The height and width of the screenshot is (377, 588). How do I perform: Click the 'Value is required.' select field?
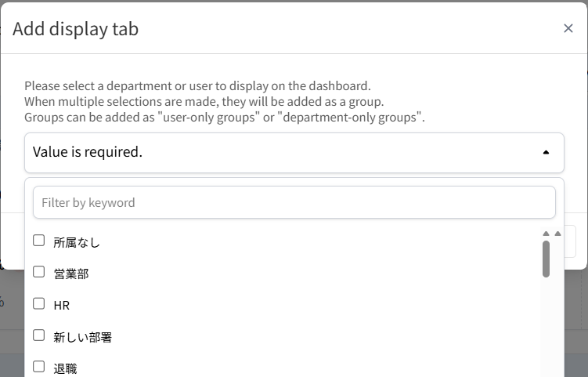282,152
